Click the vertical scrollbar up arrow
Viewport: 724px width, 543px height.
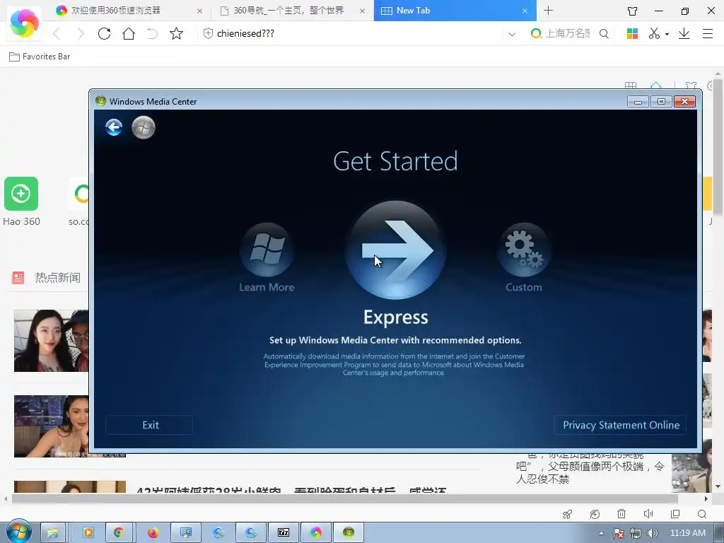click(718, 74)
